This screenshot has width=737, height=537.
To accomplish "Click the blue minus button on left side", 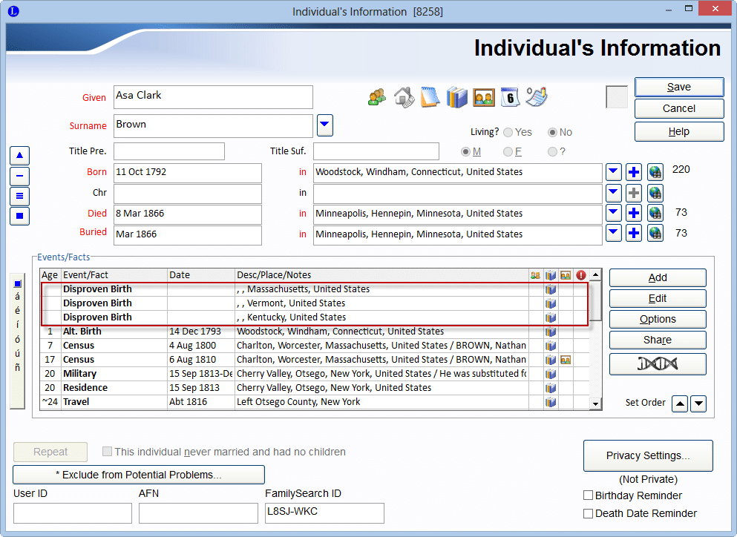I will pos(20,177).
